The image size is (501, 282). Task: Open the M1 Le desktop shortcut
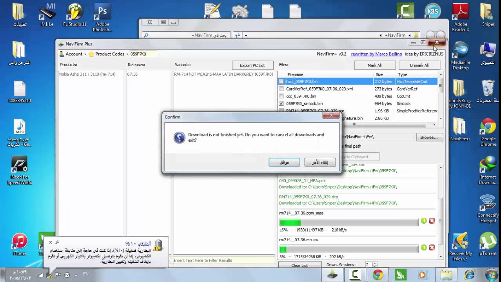point(47,16)
